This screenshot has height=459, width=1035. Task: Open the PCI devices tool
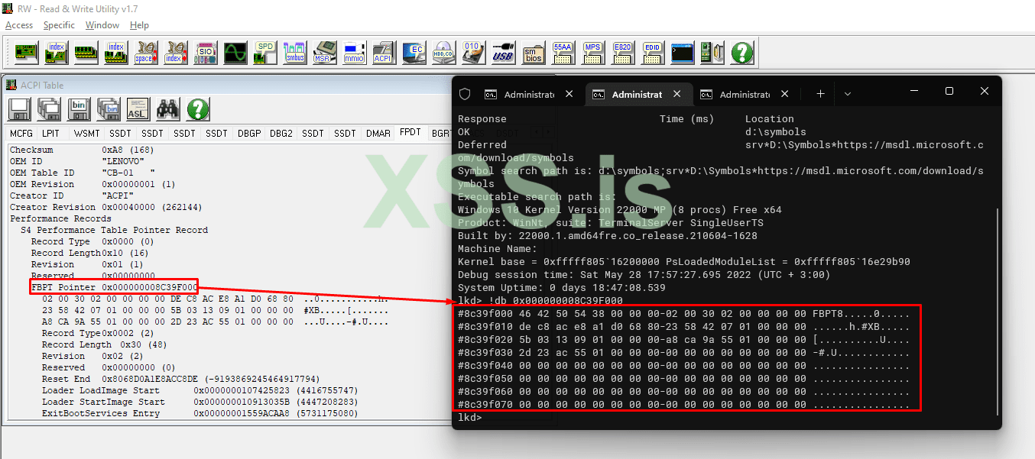(25, 53)
